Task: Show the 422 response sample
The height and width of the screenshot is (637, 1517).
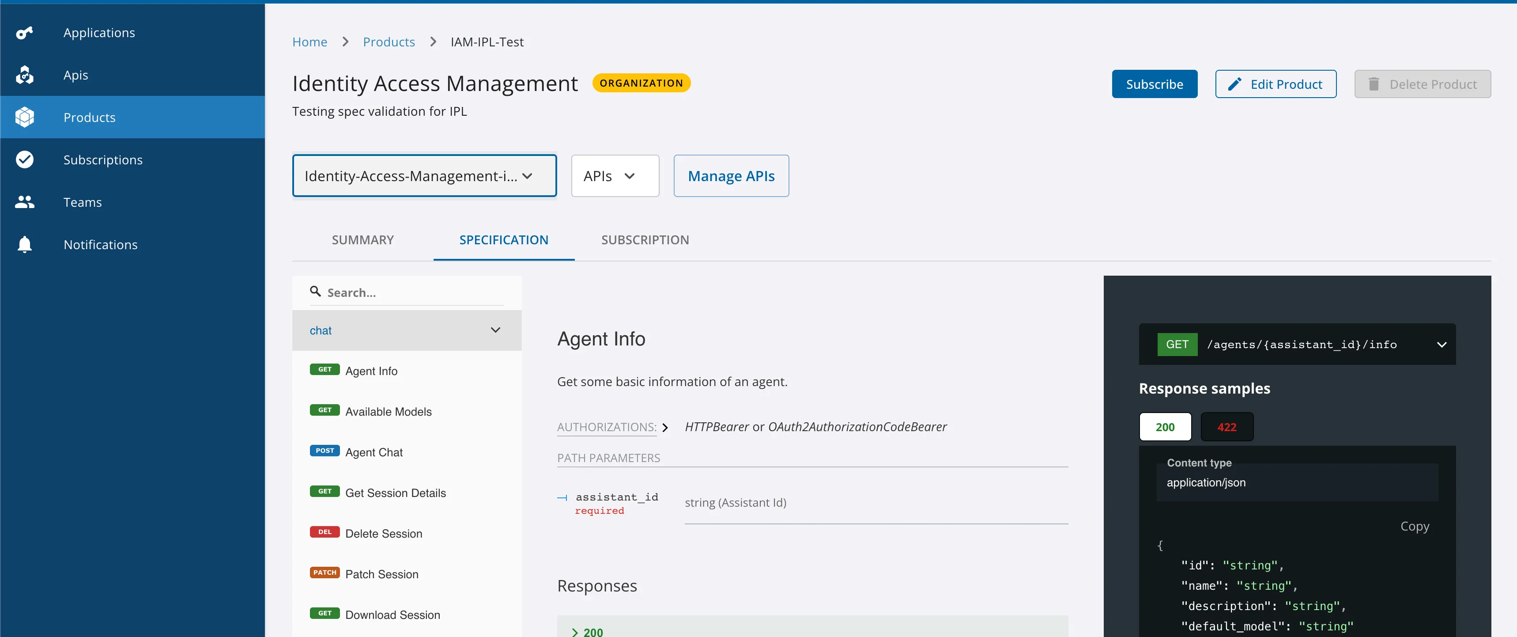Action: coord(1226,427)
